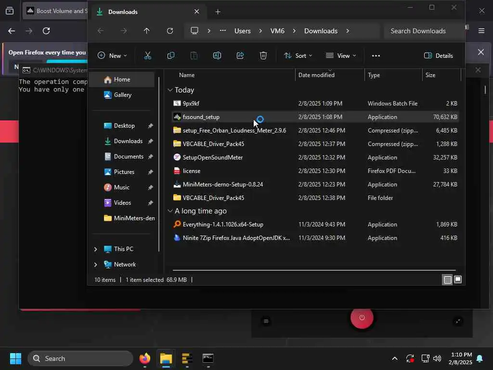The image size is (493, 370).
Task: Click the Search Downloads field
Action: point(424,31)
